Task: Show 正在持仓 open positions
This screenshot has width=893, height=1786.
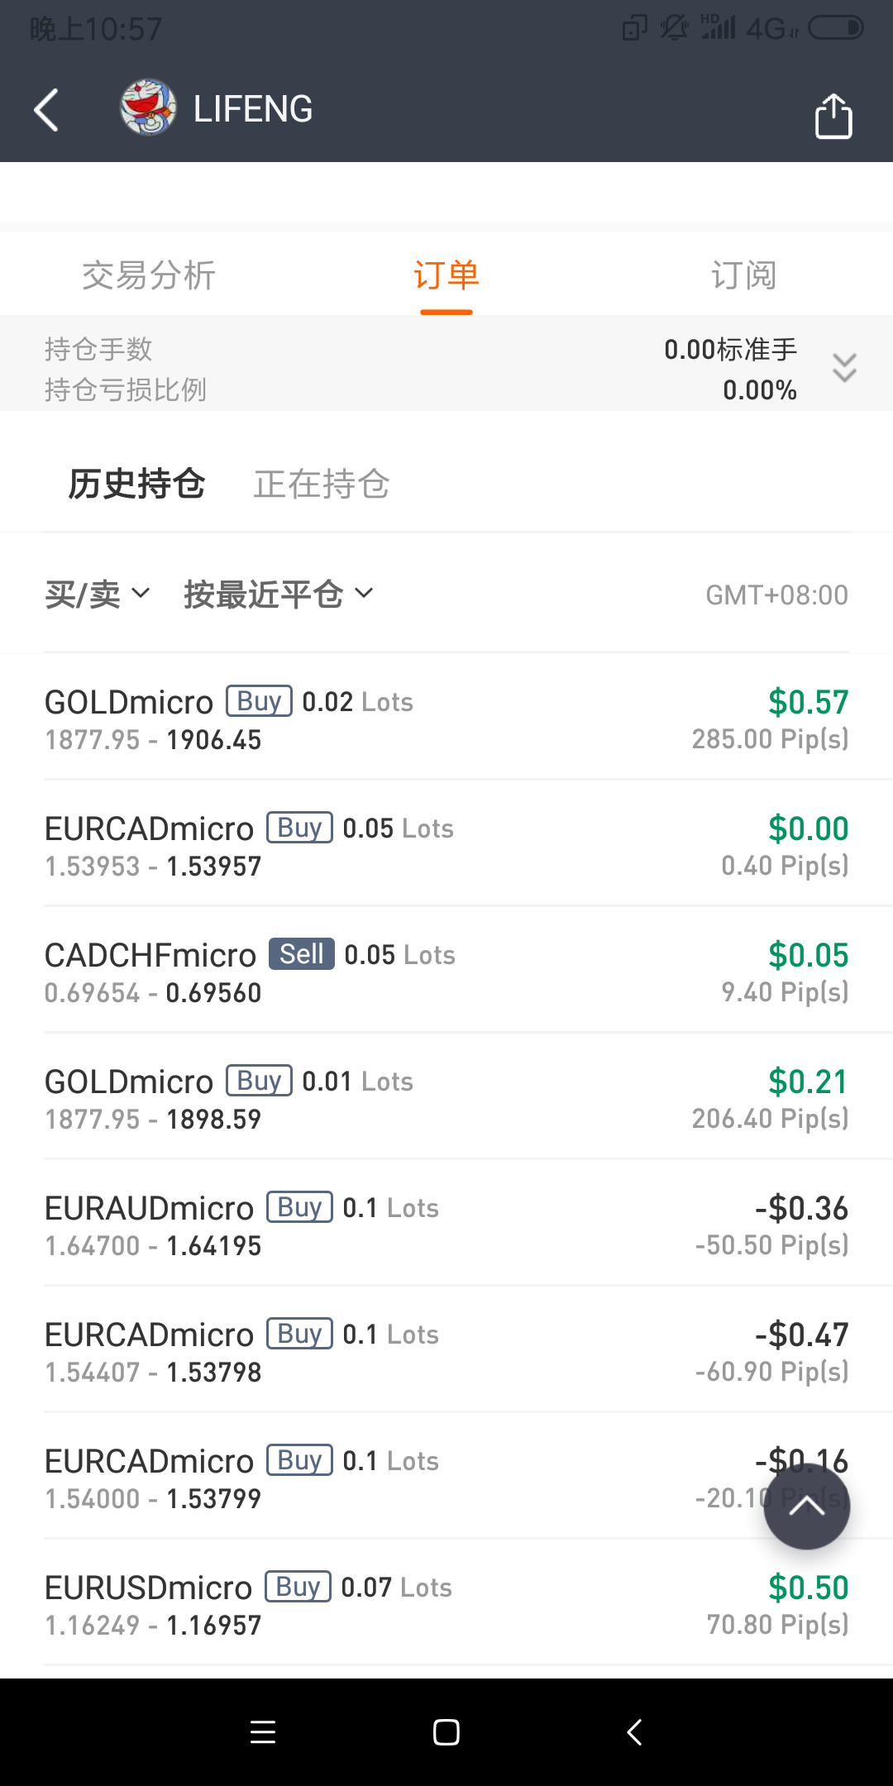Action: [x=322, y=484]
